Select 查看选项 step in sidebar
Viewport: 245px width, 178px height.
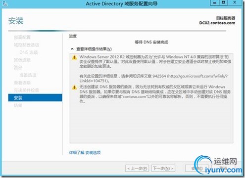coord(22,83)
